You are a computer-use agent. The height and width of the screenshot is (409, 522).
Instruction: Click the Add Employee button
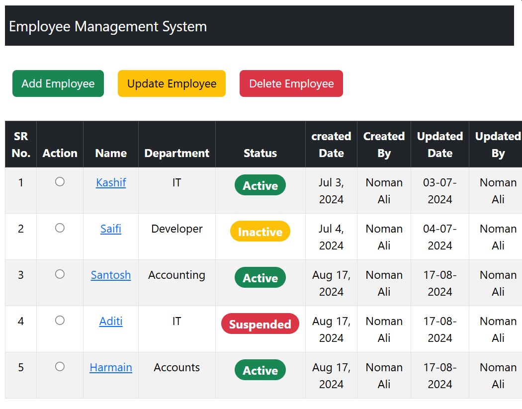58,83
